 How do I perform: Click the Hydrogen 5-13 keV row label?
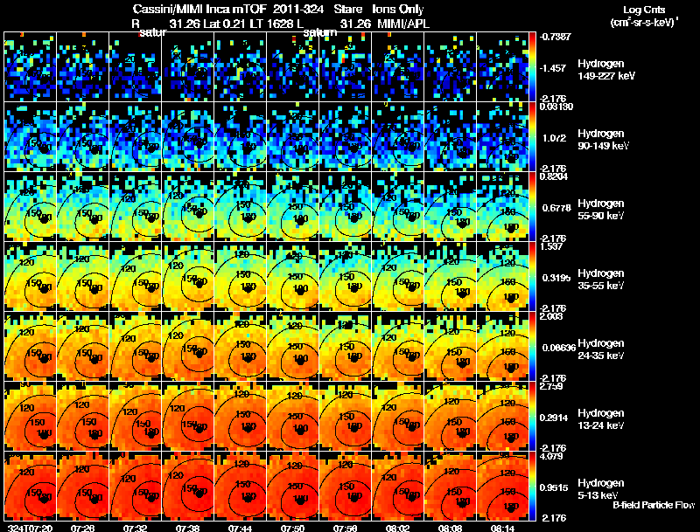[x=601, y=489]
